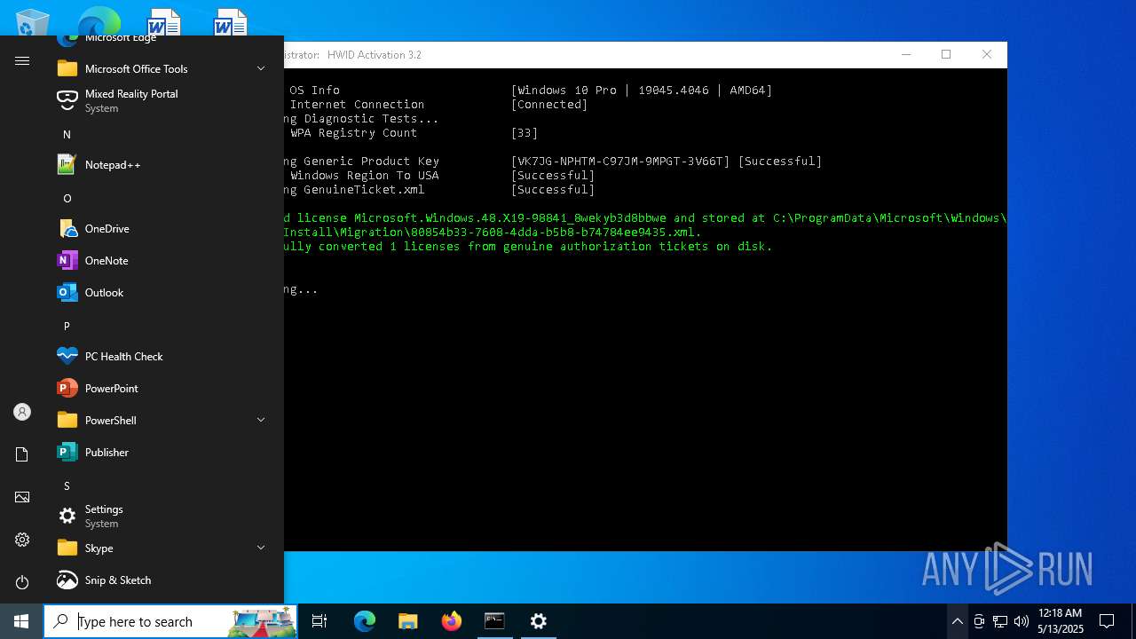The width and height of the screenshot is (1136, 639).
Task: Open Pictures from the Start rail
Action: (22, 497)
